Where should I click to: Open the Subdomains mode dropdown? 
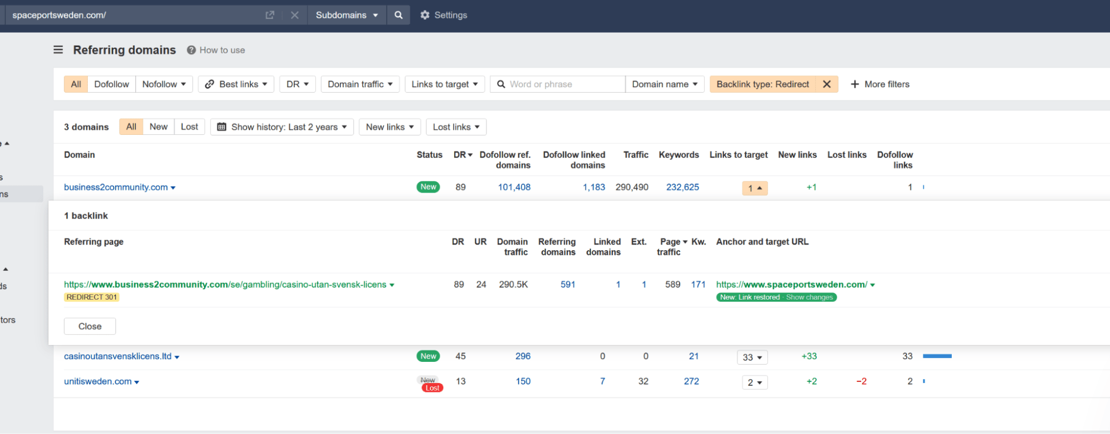tap(346, 15)
